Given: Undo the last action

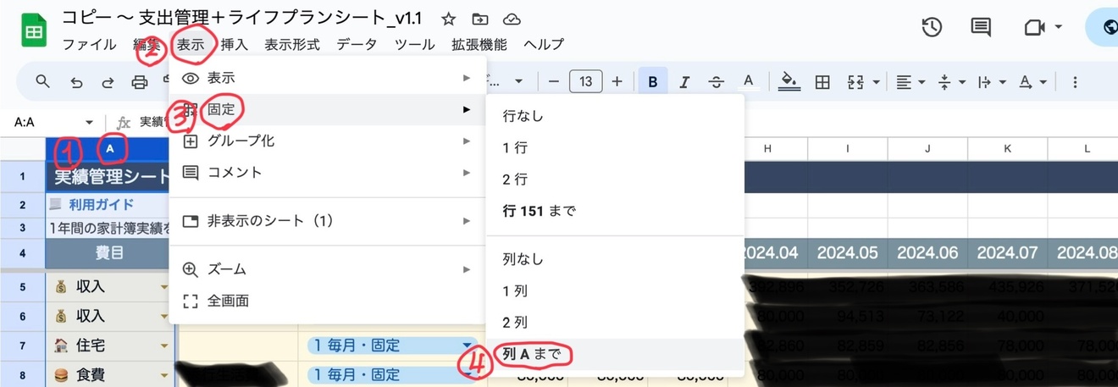Looking at the screenshot, I should [76, 82].
